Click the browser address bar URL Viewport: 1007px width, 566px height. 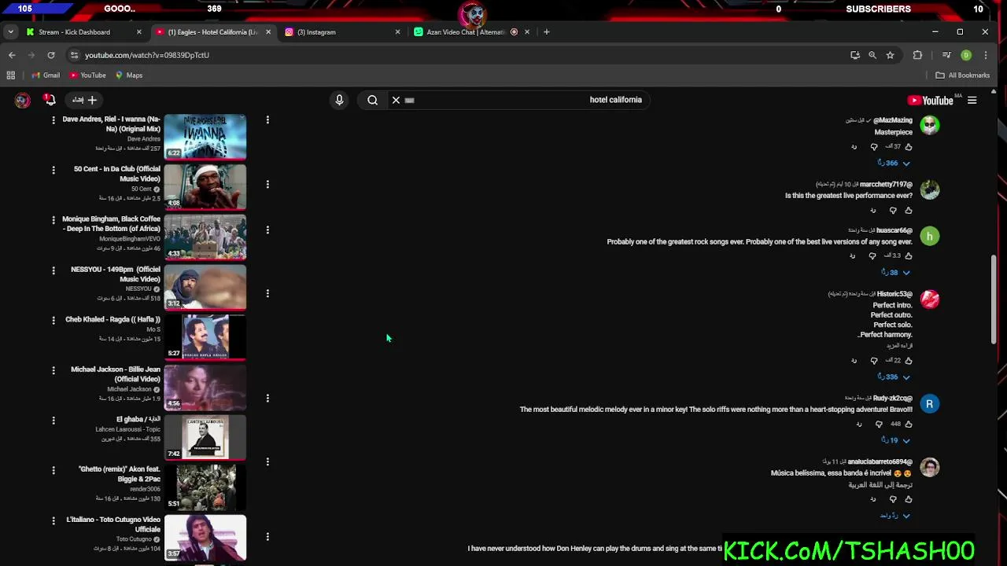[x=147, y=55]
